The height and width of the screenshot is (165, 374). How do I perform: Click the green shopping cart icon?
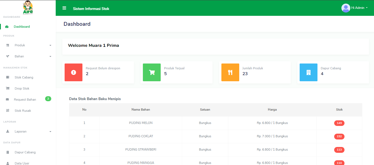click(152, 72)
